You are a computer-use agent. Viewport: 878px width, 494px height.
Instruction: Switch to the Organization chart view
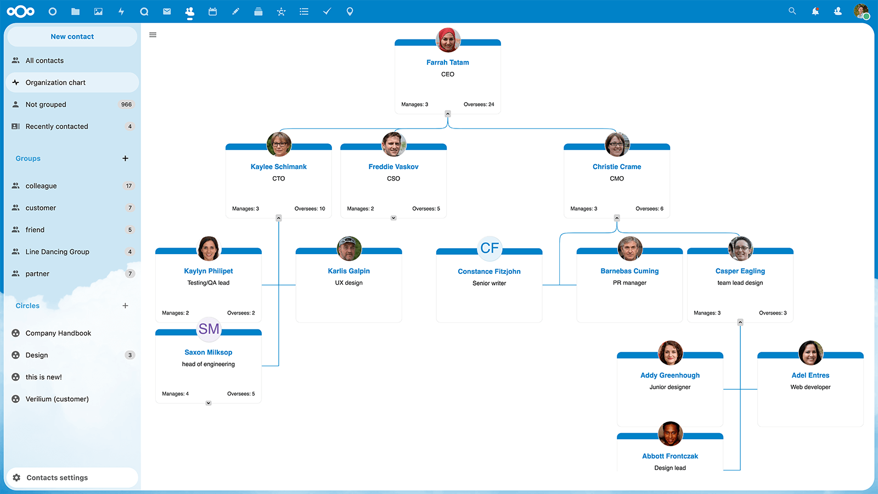(x=55, y=82)
